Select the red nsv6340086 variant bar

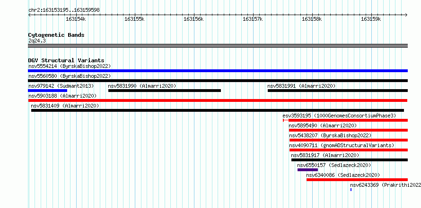pos(357,180)
